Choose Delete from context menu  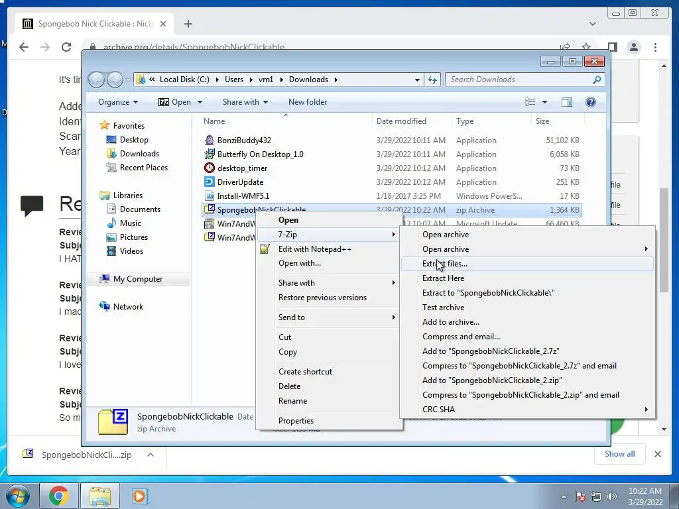point(329,386)
